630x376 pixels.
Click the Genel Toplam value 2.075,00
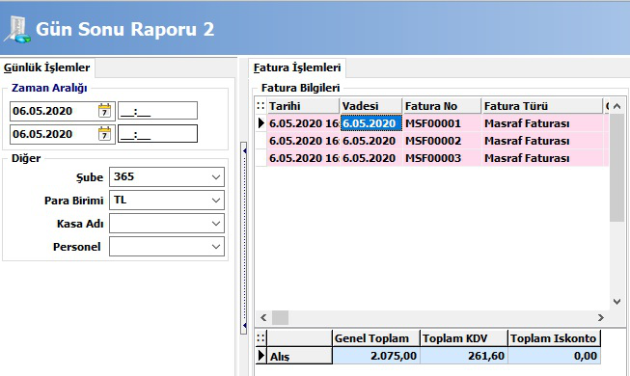(x=376, y=356)
